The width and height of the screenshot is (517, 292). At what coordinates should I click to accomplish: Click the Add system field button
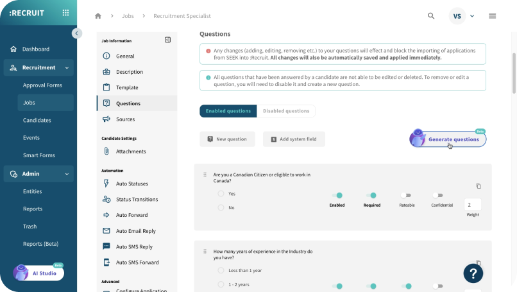coord(294,139)
